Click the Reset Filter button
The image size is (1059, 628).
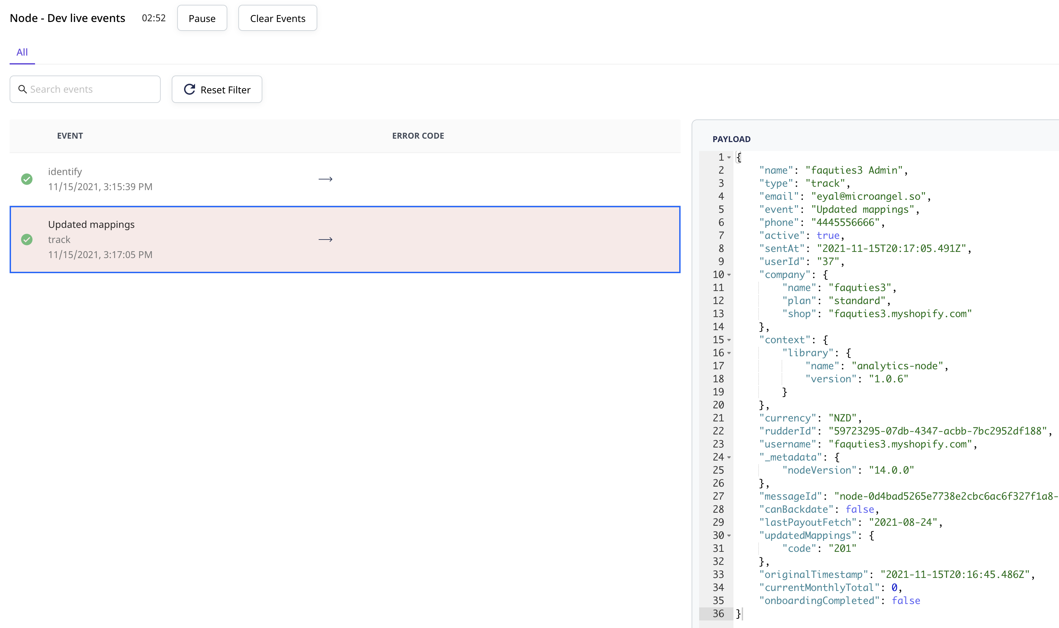point(217,89)
